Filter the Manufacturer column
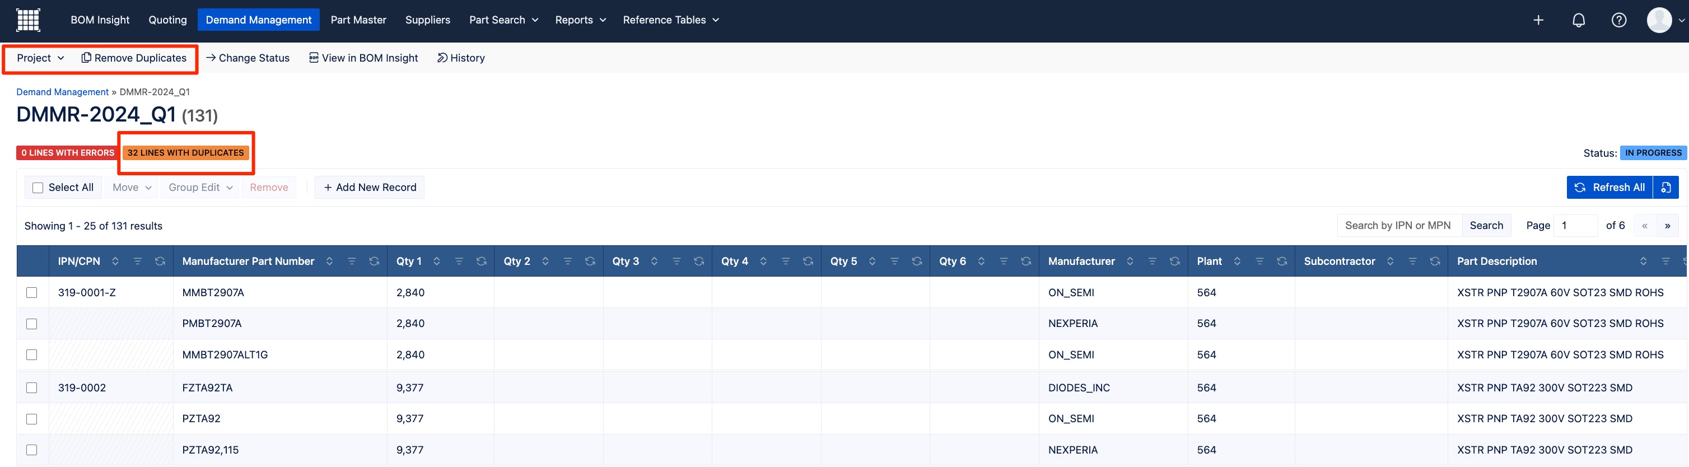This screenshot has width=1689, height=467. pos(1152,261)
